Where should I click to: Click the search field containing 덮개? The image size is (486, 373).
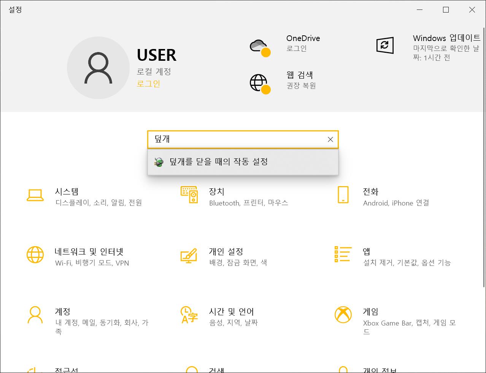(x=243, y=139)
